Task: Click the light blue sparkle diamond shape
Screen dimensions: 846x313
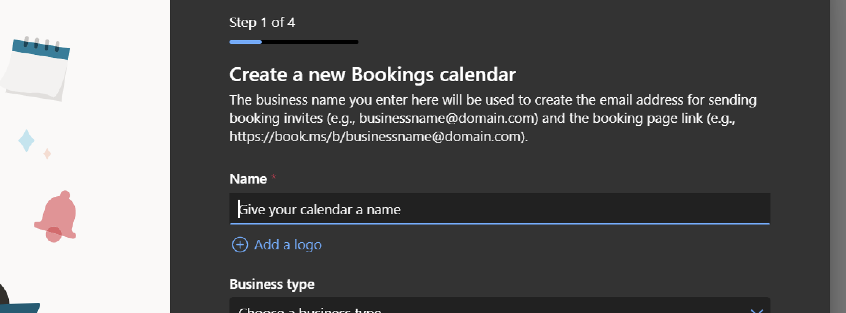Action: pos(26,140)
